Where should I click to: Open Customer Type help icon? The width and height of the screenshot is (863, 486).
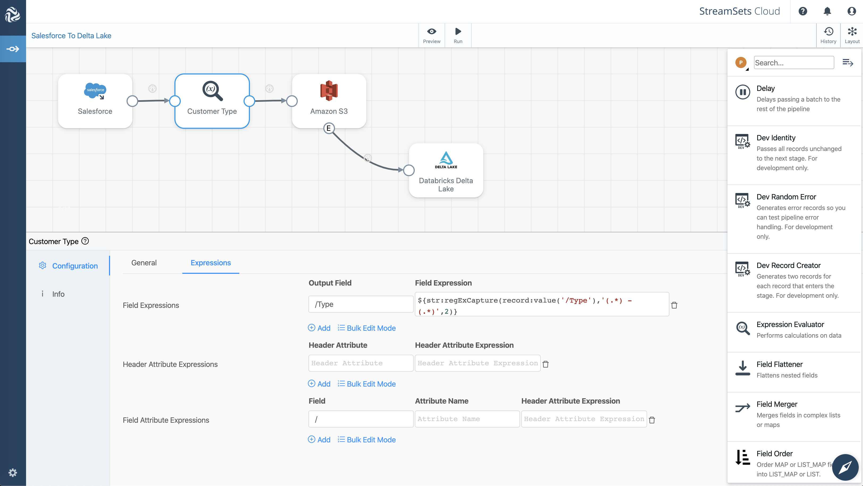tap(85, 241)
